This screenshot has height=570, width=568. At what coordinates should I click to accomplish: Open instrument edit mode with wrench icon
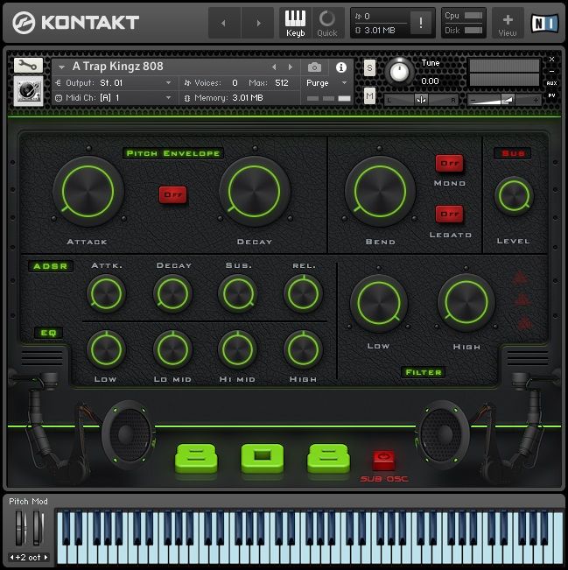click(x=28, y=66)
